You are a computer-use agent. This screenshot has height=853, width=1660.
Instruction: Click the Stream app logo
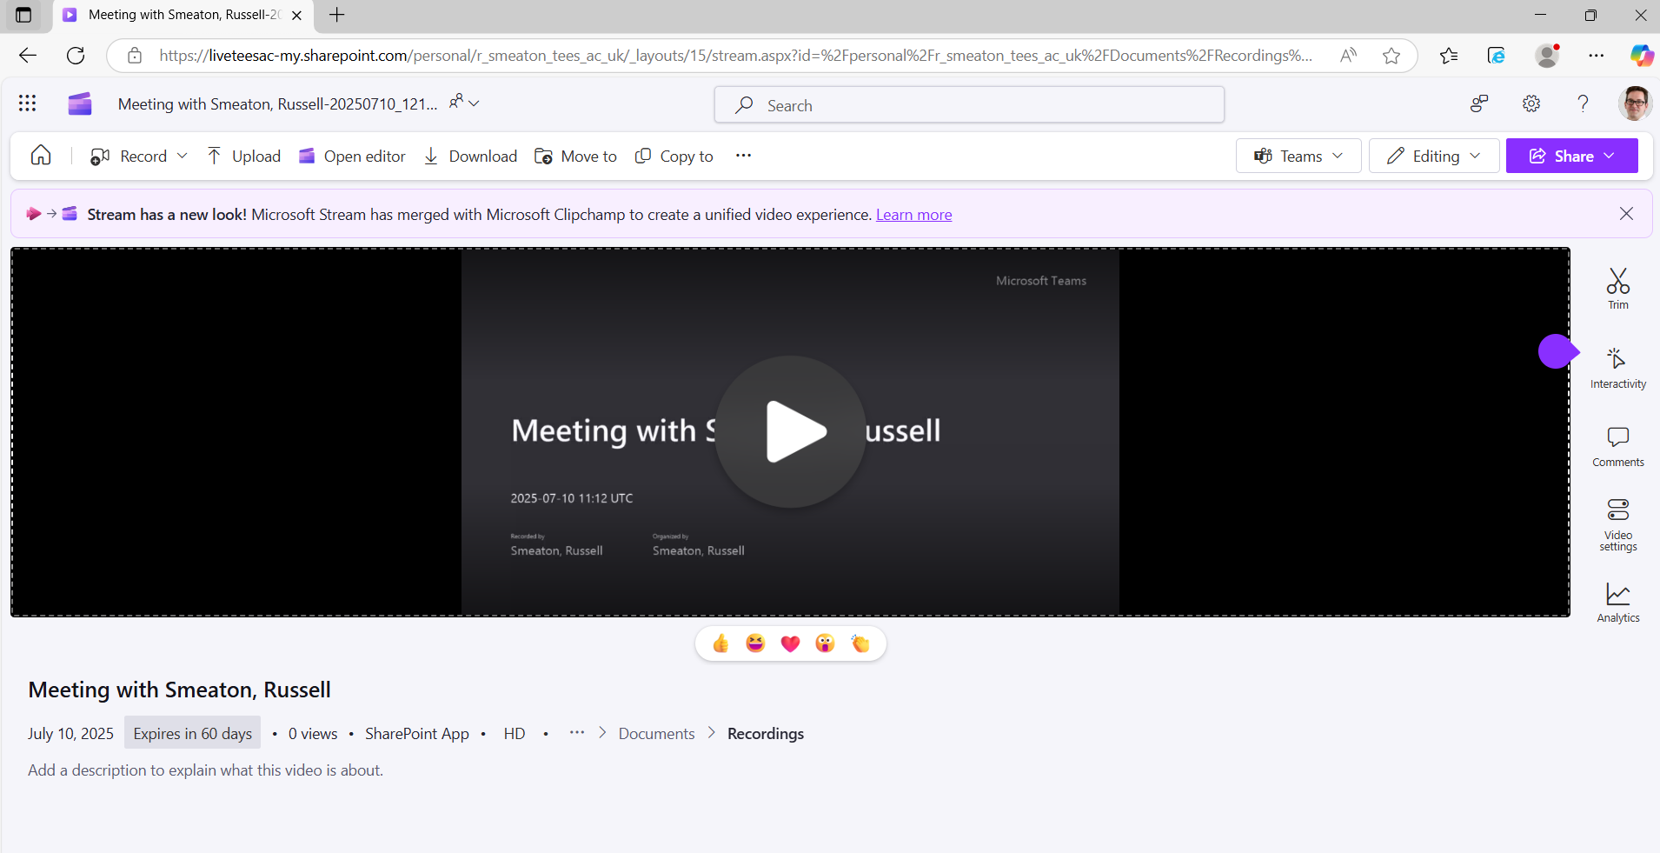80,103
